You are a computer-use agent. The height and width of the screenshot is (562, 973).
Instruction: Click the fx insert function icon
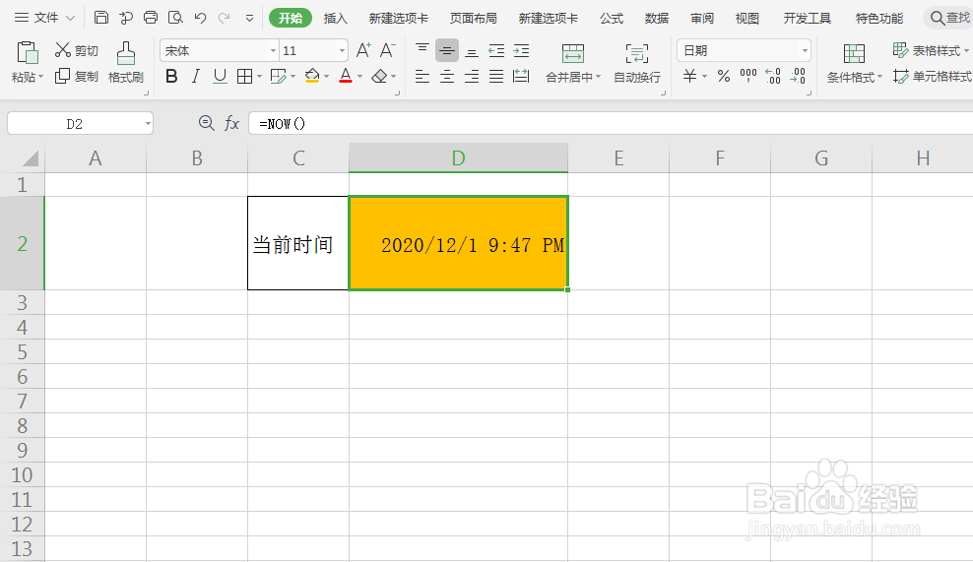point(231,123)
